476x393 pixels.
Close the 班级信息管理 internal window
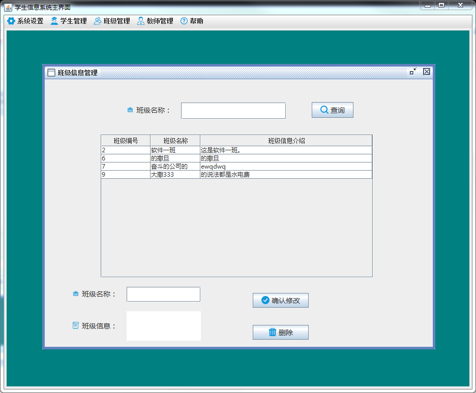point(427,72)
